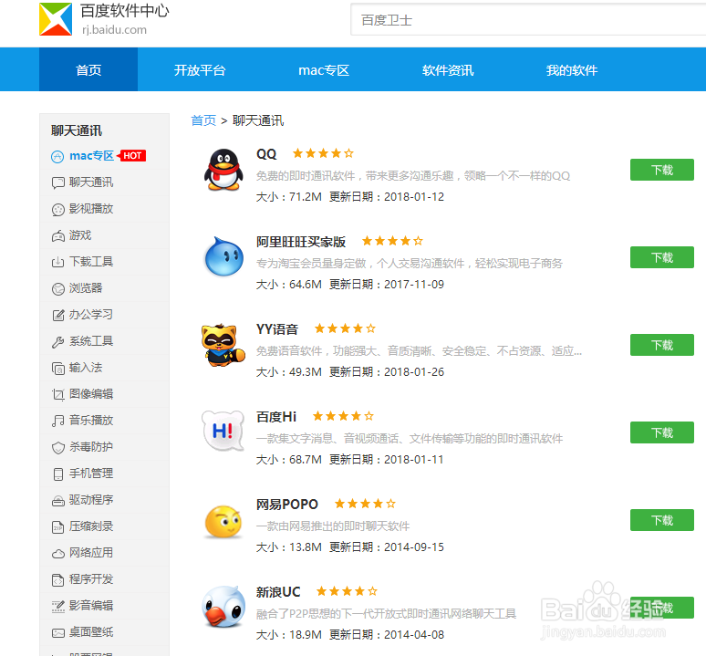Click the 聊天通讯 speech bubble icon
Image resolution: width=706 pixels, height=656 pixels.
pos(58,182)
